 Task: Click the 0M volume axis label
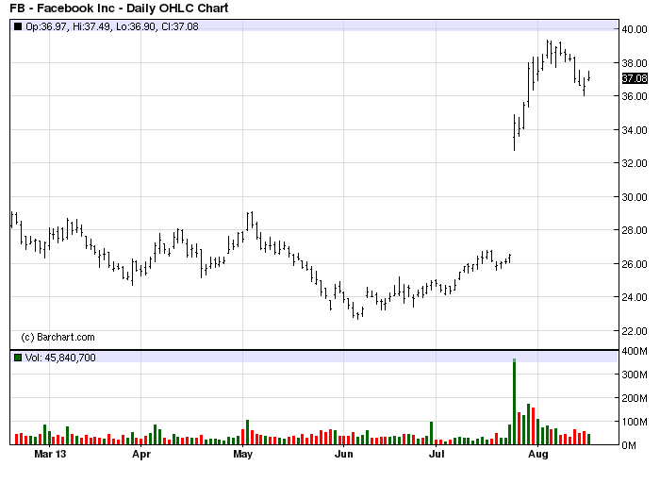(x=629, y=445)
